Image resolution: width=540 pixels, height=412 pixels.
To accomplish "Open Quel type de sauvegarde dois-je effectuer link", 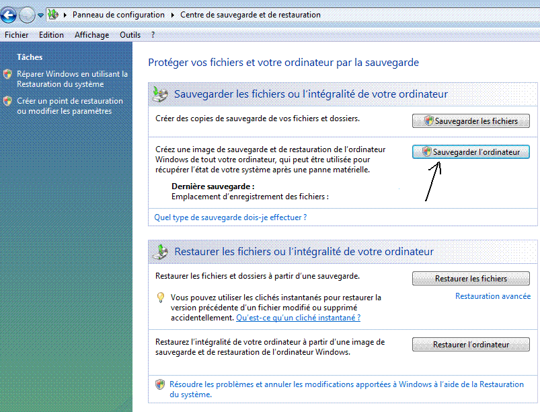I will point(231,217).
